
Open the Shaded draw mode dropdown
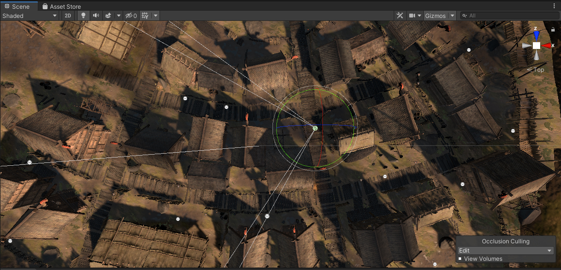coord(30,16)
